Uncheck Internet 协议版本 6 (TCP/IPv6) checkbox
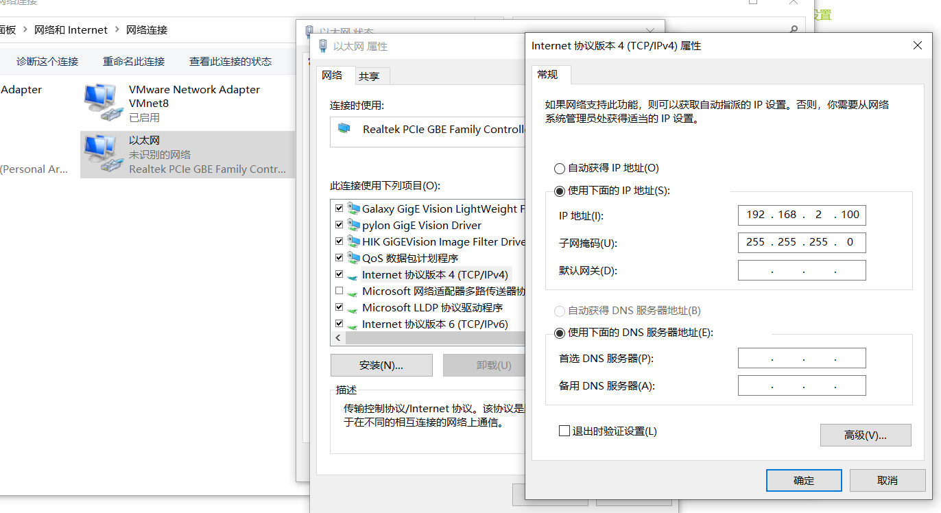This screenshot has width=941, height=513. tap(339, 323)
